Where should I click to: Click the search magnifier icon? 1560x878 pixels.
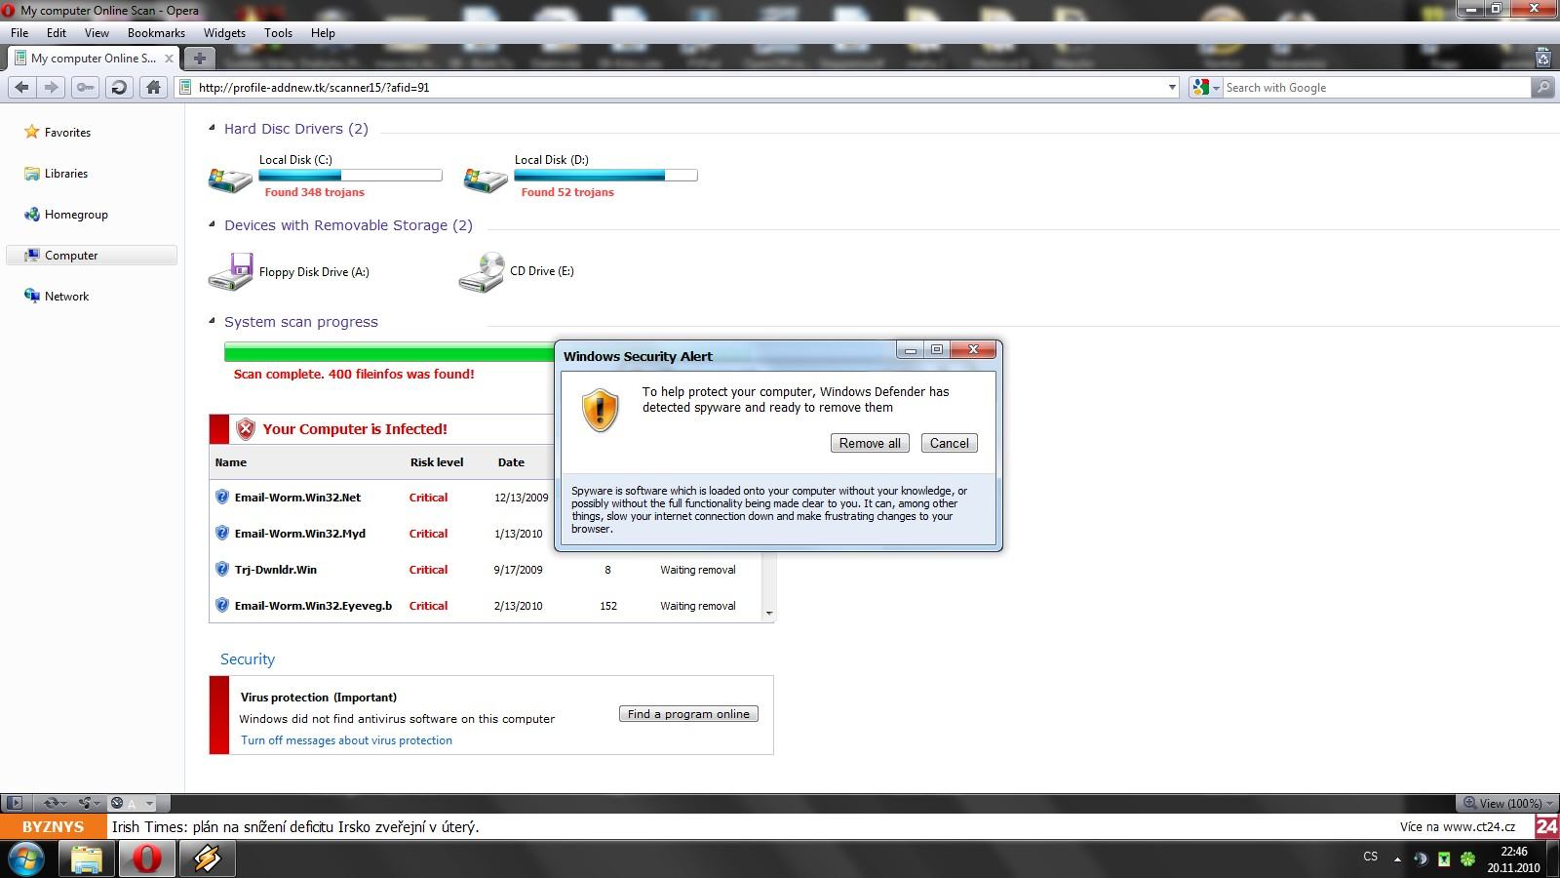click(1542, 87)
